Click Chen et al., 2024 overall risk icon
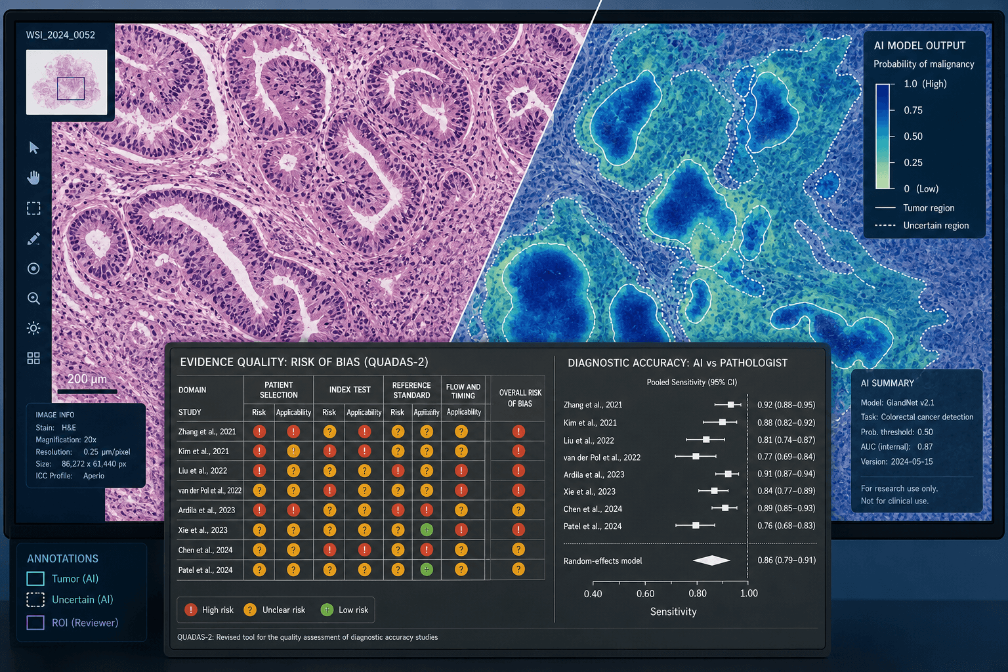The height and width of the screenshot is (672, 1008). click(518, 550)
